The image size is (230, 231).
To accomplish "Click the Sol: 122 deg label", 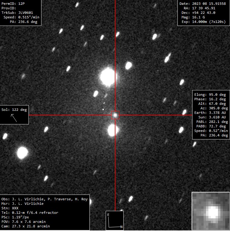I will pos(14,110).
